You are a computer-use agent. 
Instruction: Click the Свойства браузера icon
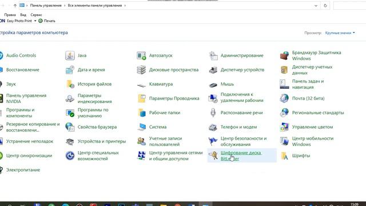click(x=70, y=127)
